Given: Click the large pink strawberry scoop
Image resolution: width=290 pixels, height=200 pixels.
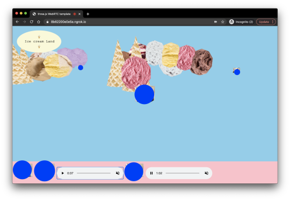Looking at the screenshot, I should tap(136, 72).
